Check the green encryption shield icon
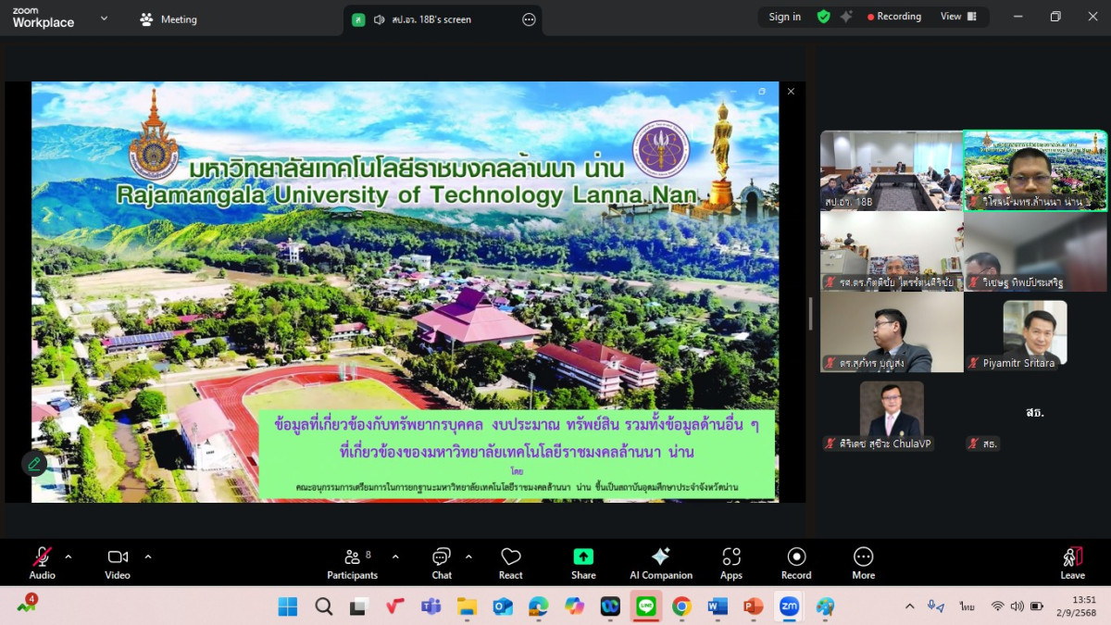This screenshot has width=1111, height=625. [x=824, y=17]
